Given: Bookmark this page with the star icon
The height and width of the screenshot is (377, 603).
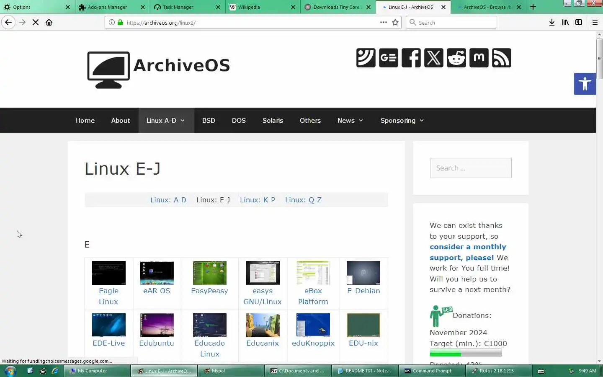Looking at the screenshot, I should coord(395,22).
